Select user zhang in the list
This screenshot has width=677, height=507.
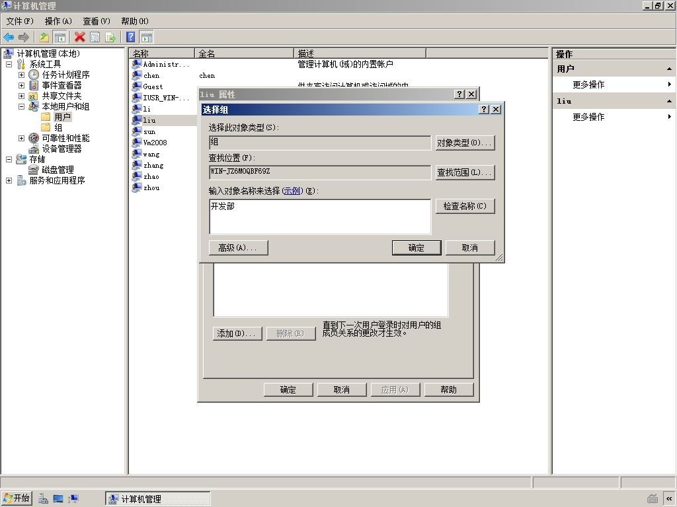[153, 165]
